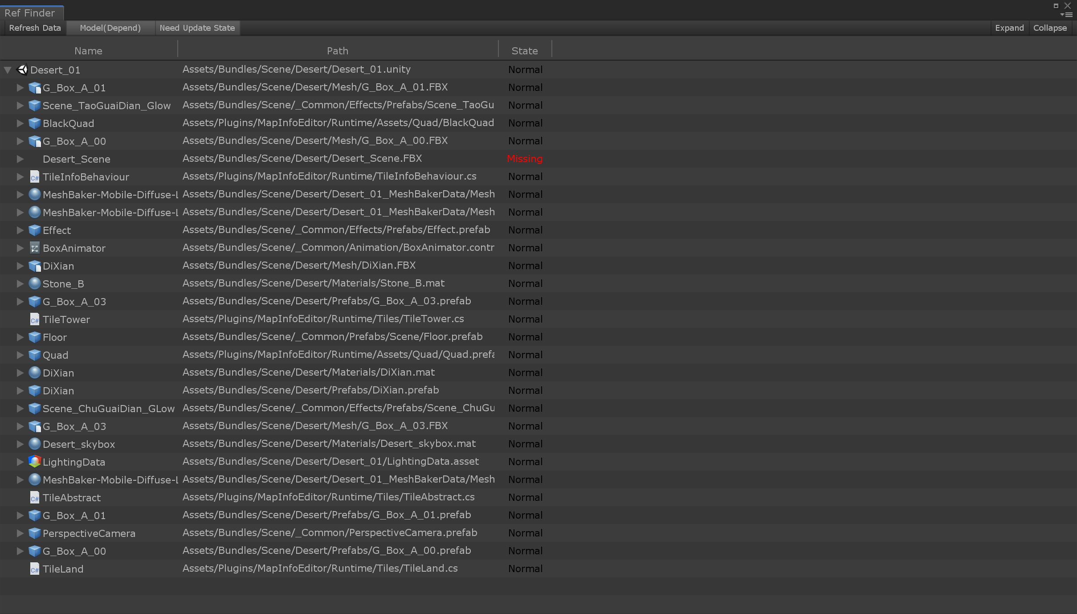Click the Name column header
The width and height of the screenshot is (1077, 614).
click(x=89, y=51)
